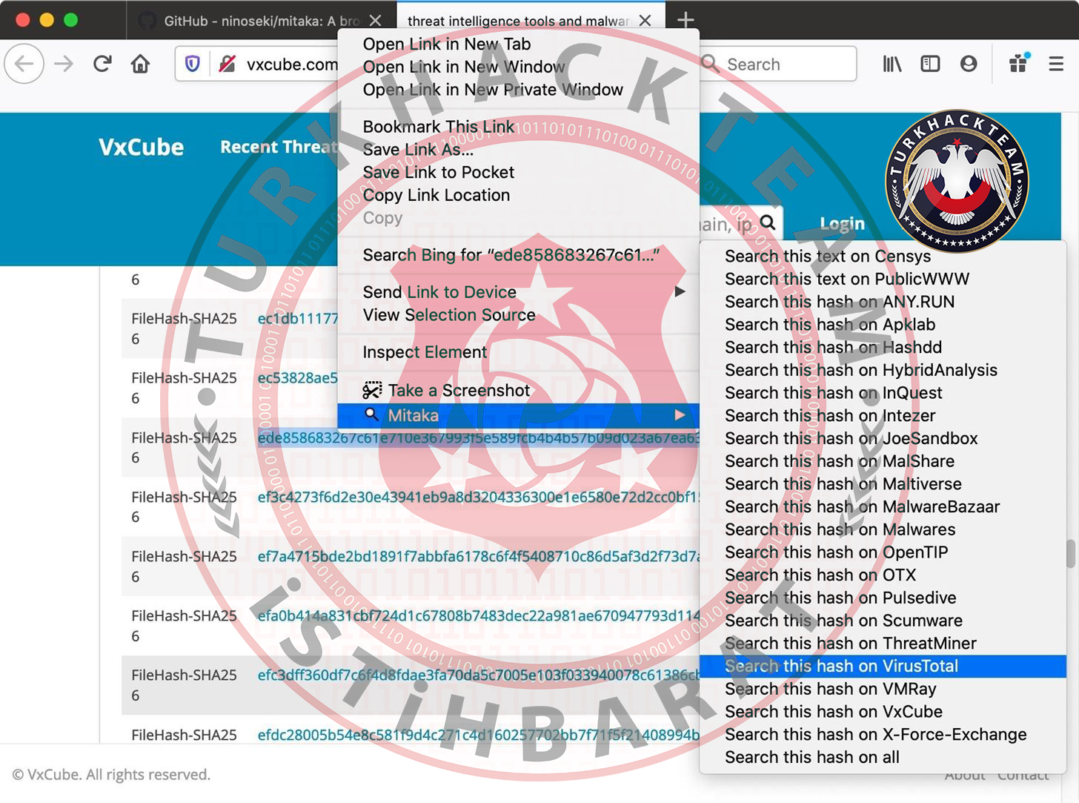Select Search this hash on JoeSandbox
Viewport: 1079px width, 803px height.
click(x=883, y=439)
